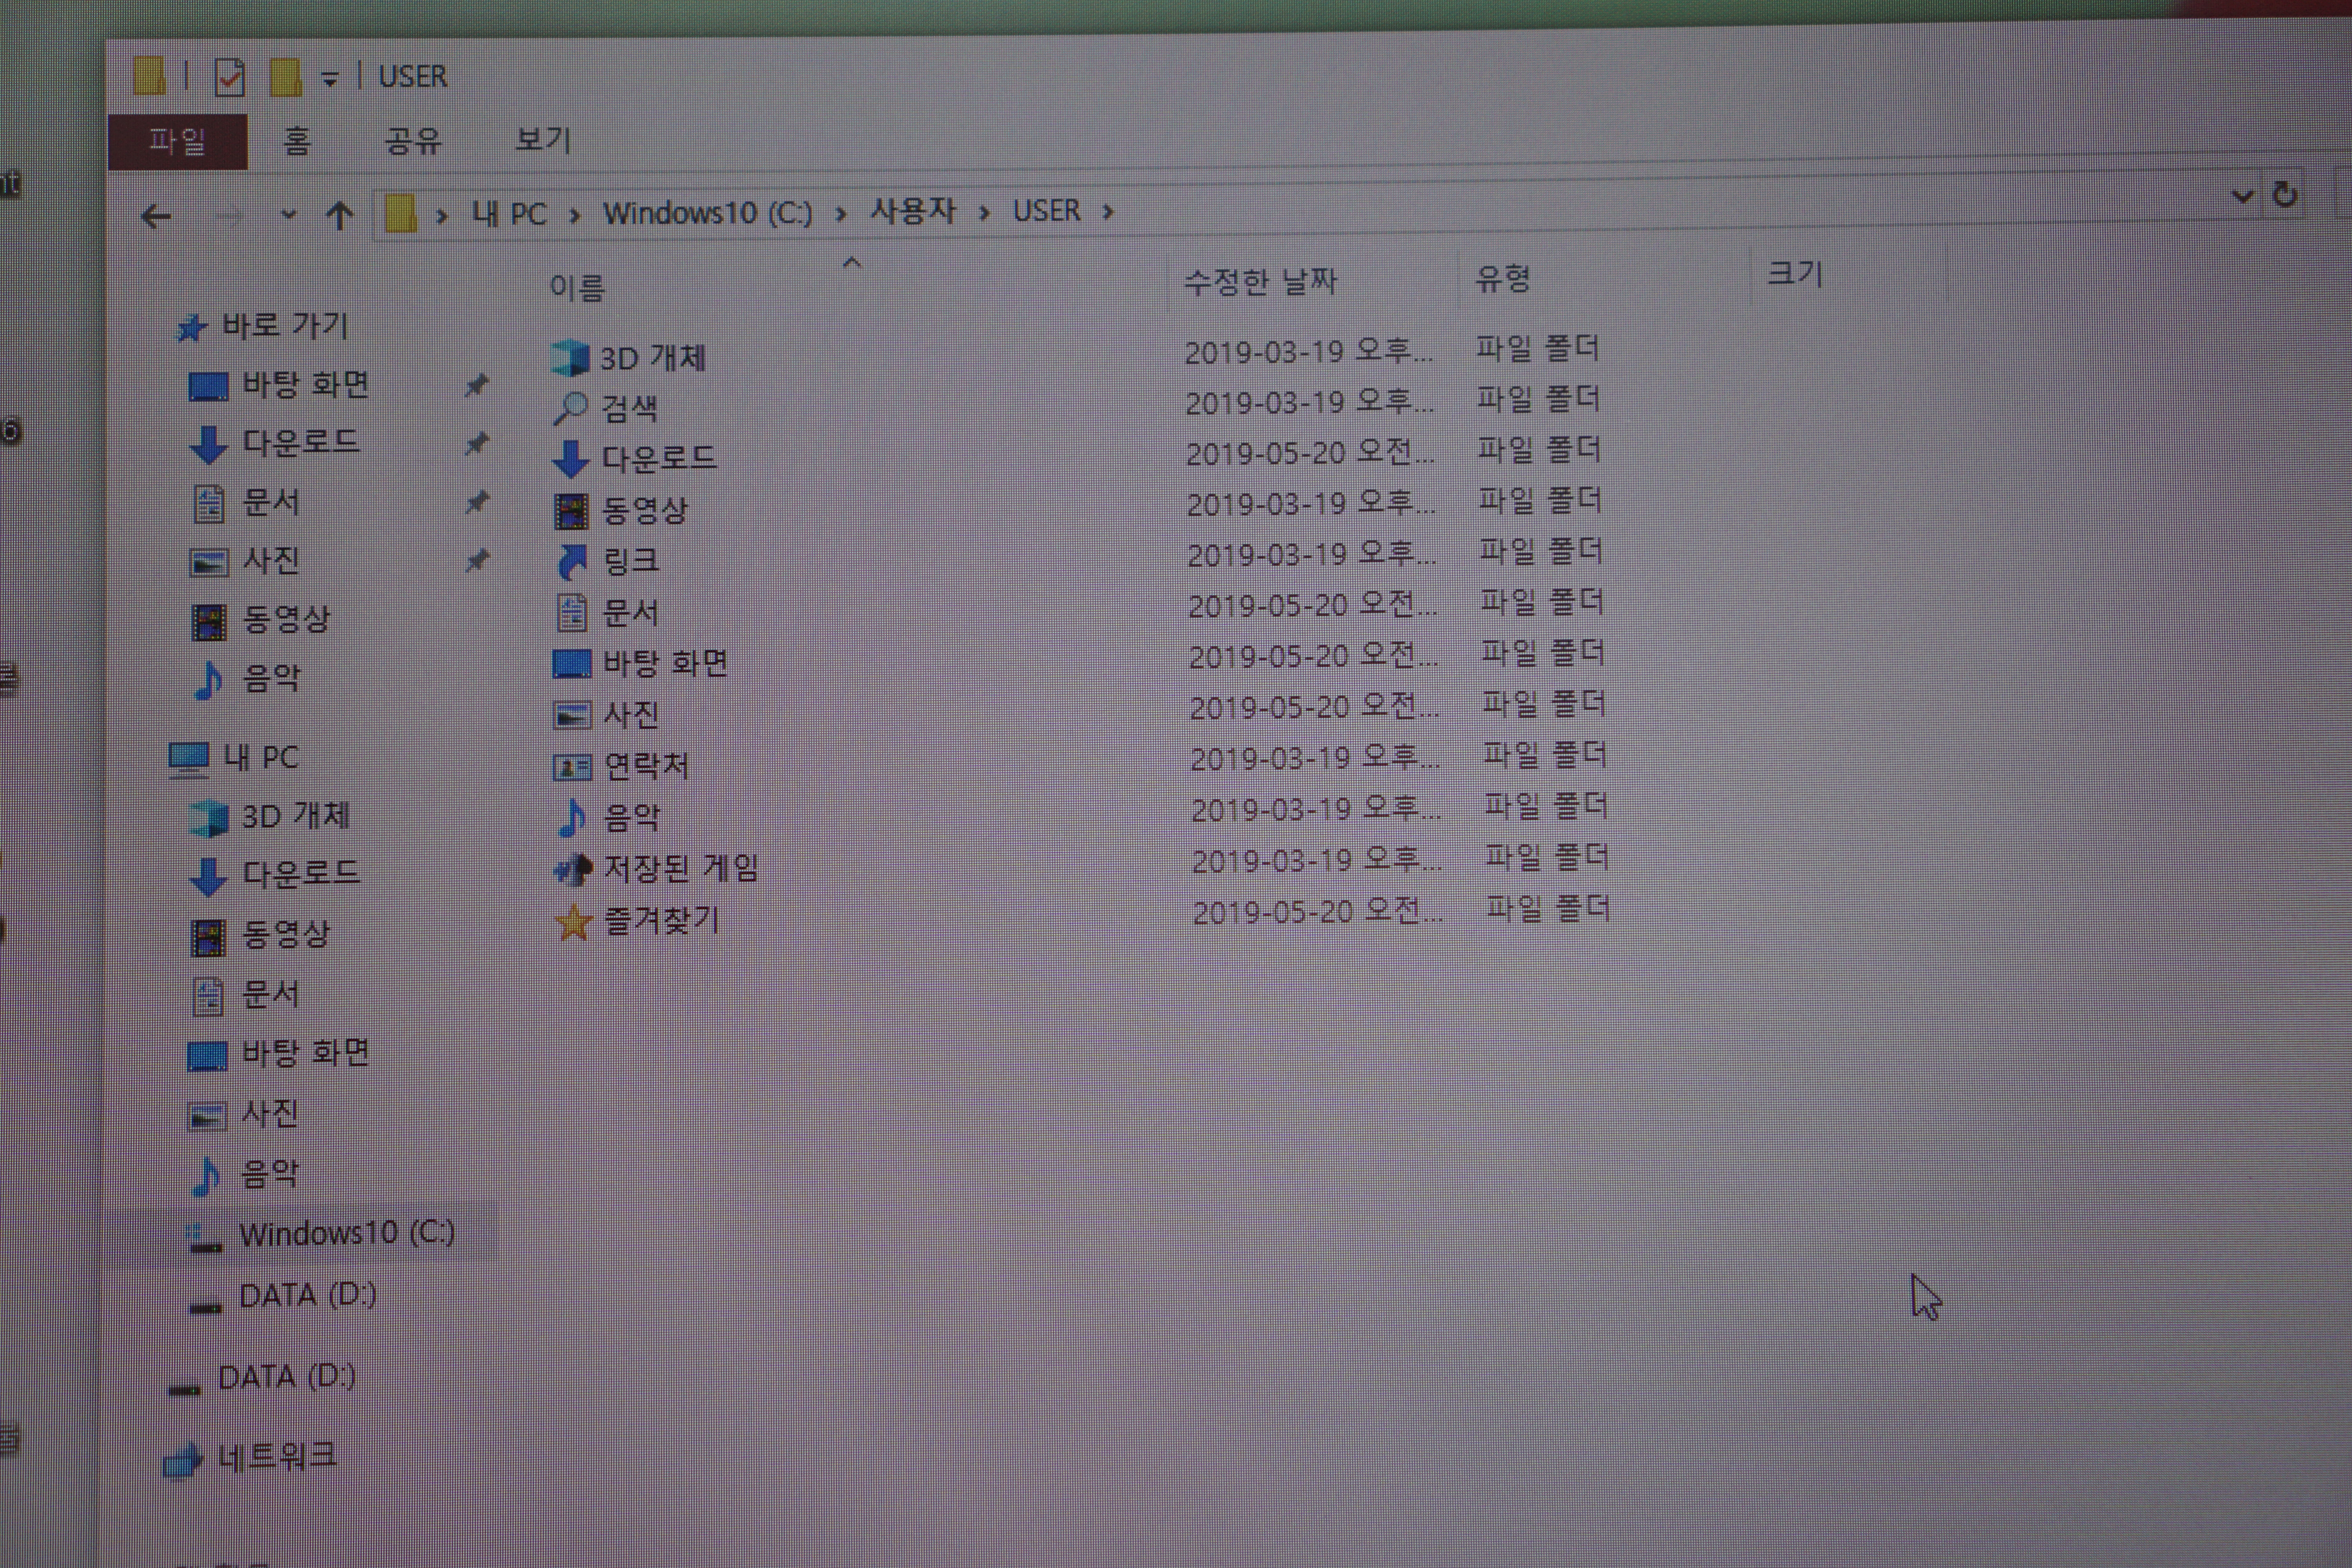This screenshot has height=1568, width=2352.
Task: Open recent locations dropdown chevron
Action: (x=289, y=215)
